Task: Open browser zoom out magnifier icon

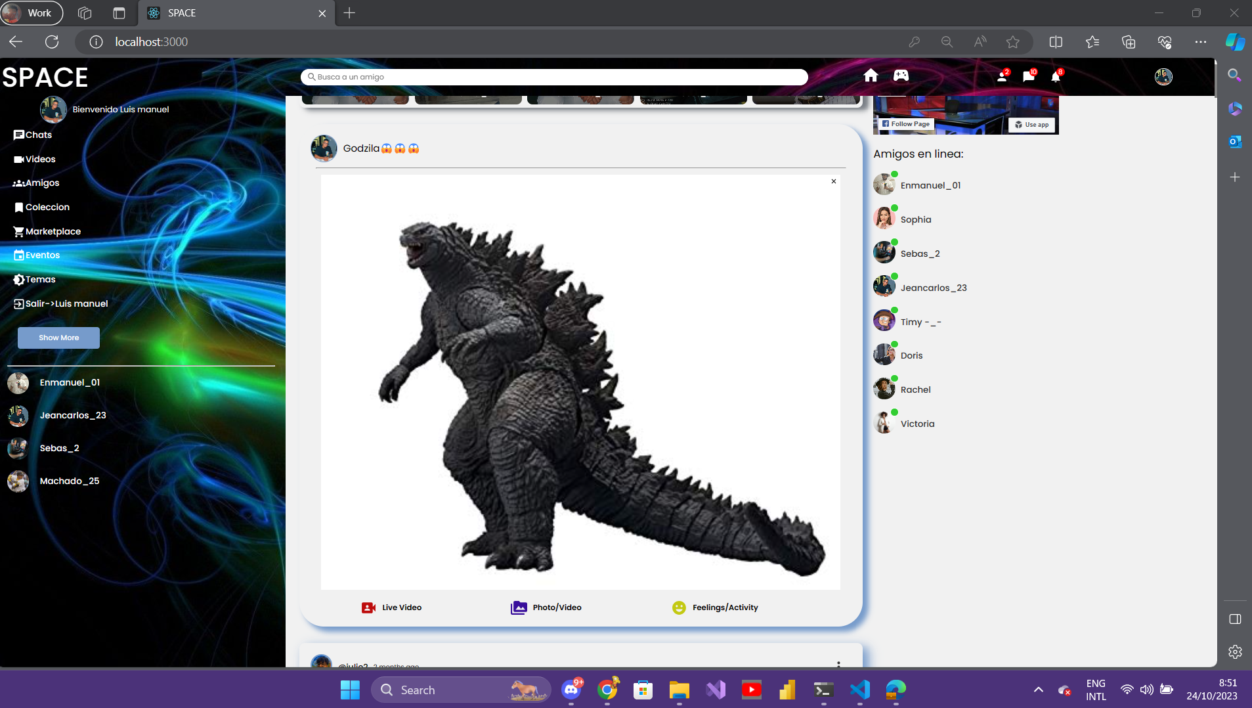Action: click(x=947, y=41)
